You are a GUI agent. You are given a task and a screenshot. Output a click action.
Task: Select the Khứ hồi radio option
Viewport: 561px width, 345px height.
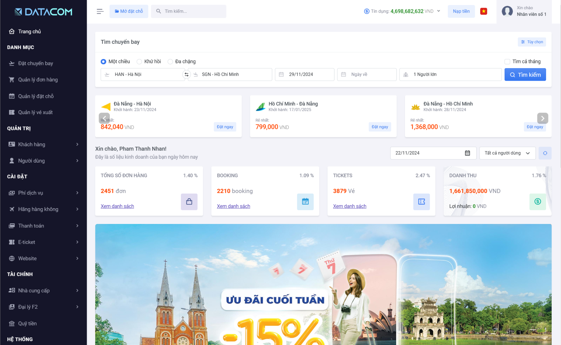pyautogui.click(x=139, y=62)
